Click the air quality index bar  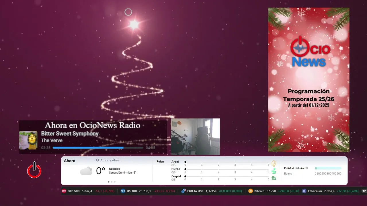[328, 168]
